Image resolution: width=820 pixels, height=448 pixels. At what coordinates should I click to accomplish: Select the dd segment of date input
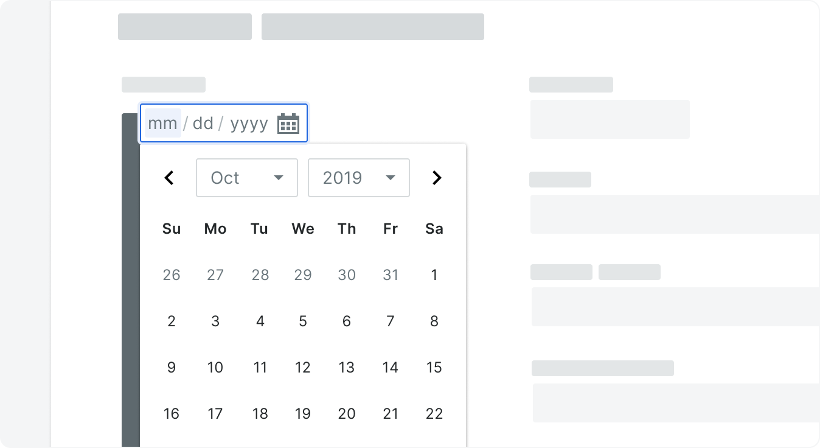click(203, 124)
